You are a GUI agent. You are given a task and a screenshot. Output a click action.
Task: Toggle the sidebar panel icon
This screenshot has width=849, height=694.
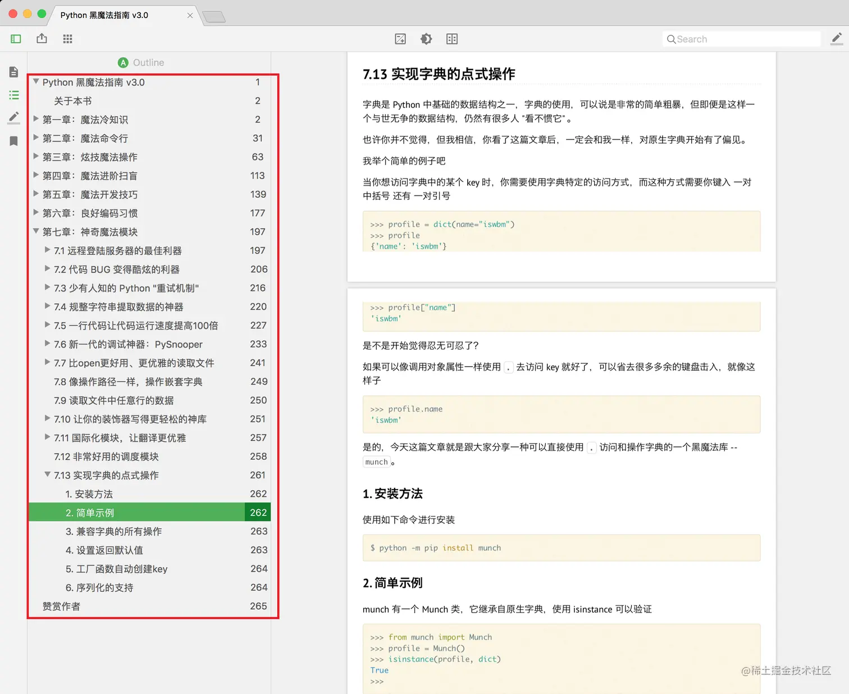click(x=16, y=39)
